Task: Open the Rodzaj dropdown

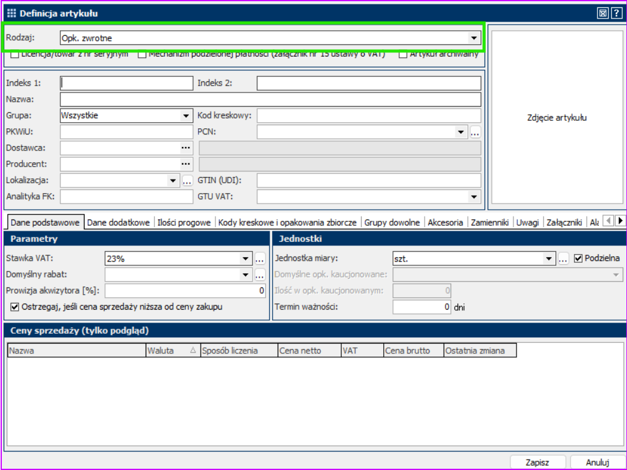Action: pos(473,38)
